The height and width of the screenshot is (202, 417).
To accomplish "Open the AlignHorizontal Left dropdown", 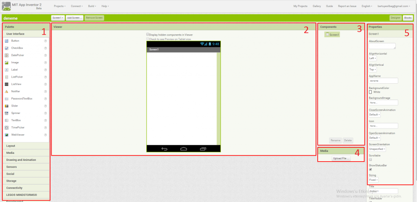I will click(373, 58).
